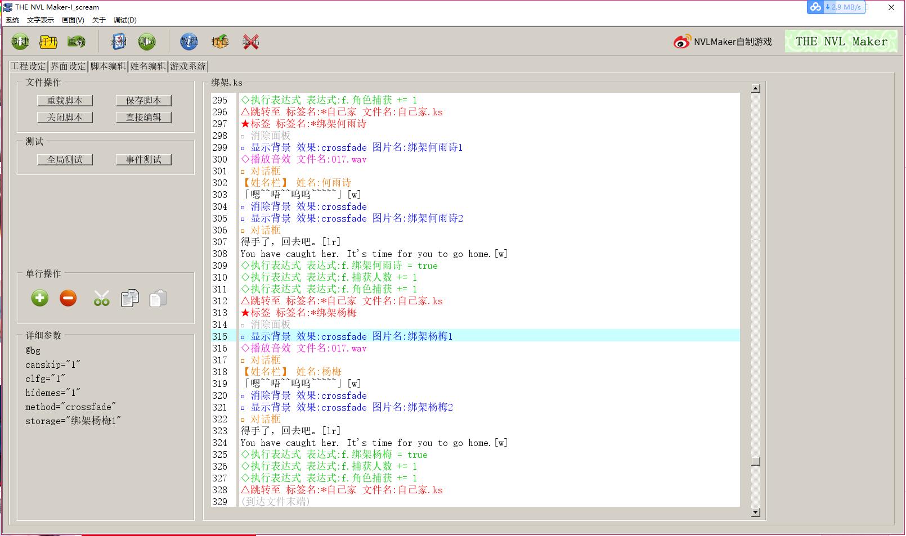Click the cloud download speed widget
This screenshot has height=536, width=906.
click(x=835, y=7)
